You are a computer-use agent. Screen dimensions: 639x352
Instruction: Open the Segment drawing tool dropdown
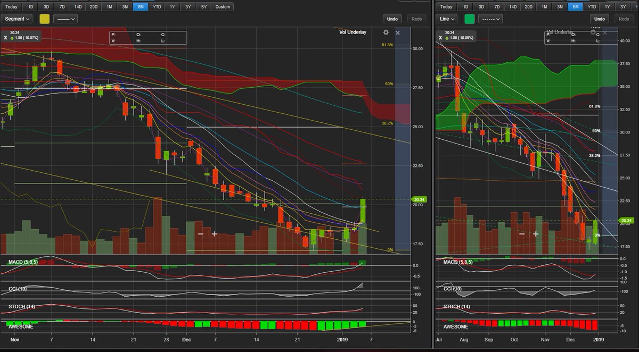[17, 19]
